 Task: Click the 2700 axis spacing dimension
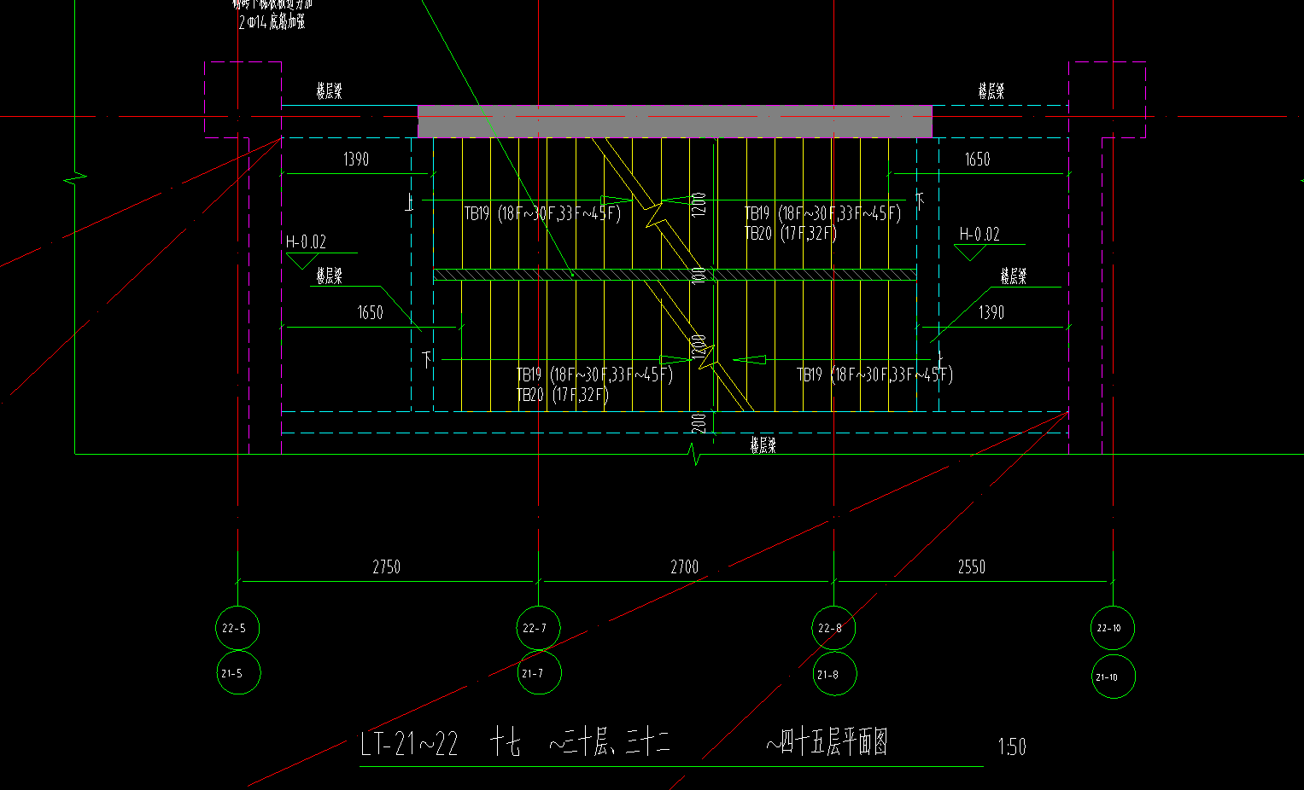[x=684, y=566]
